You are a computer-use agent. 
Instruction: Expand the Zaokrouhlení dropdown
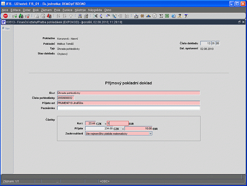(x=150, y=134)
